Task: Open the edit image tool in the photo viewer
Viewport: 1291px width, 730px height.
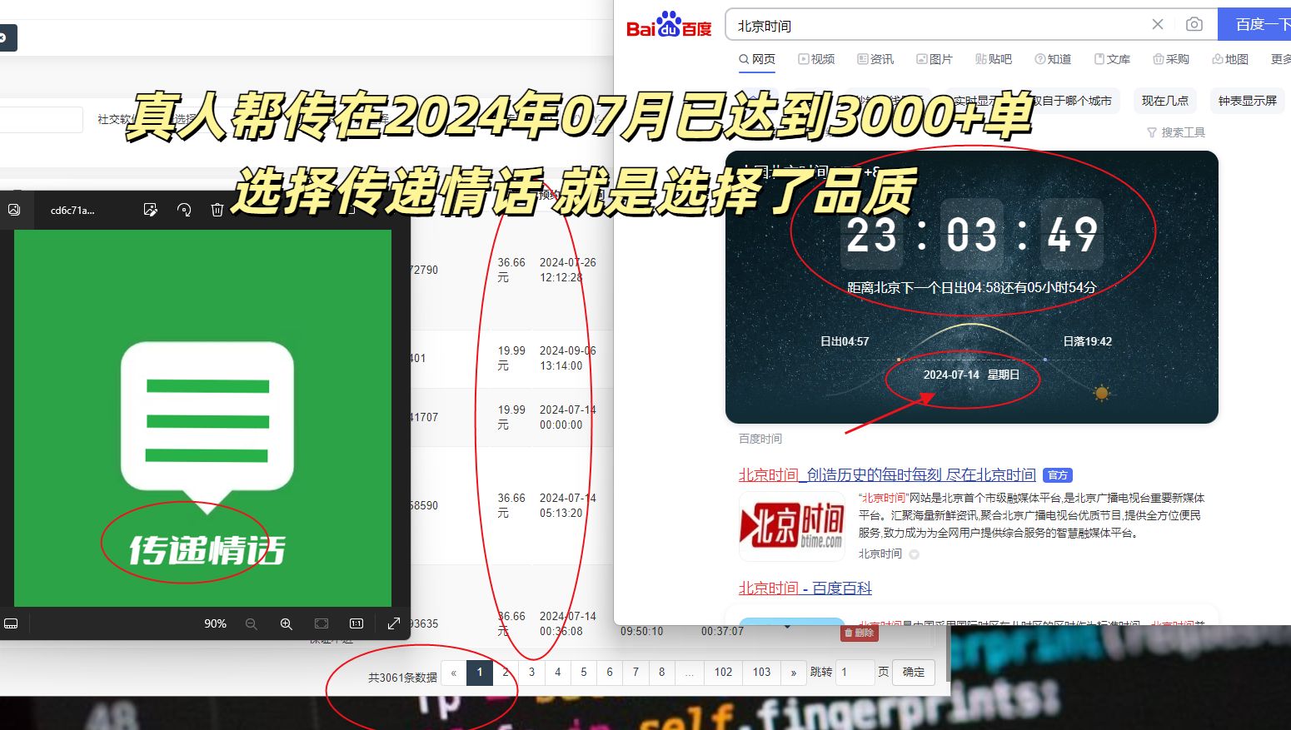Action: (151, 210)
